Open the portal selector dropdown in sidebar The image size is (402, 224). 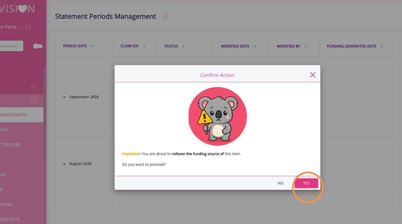point(28,27)
